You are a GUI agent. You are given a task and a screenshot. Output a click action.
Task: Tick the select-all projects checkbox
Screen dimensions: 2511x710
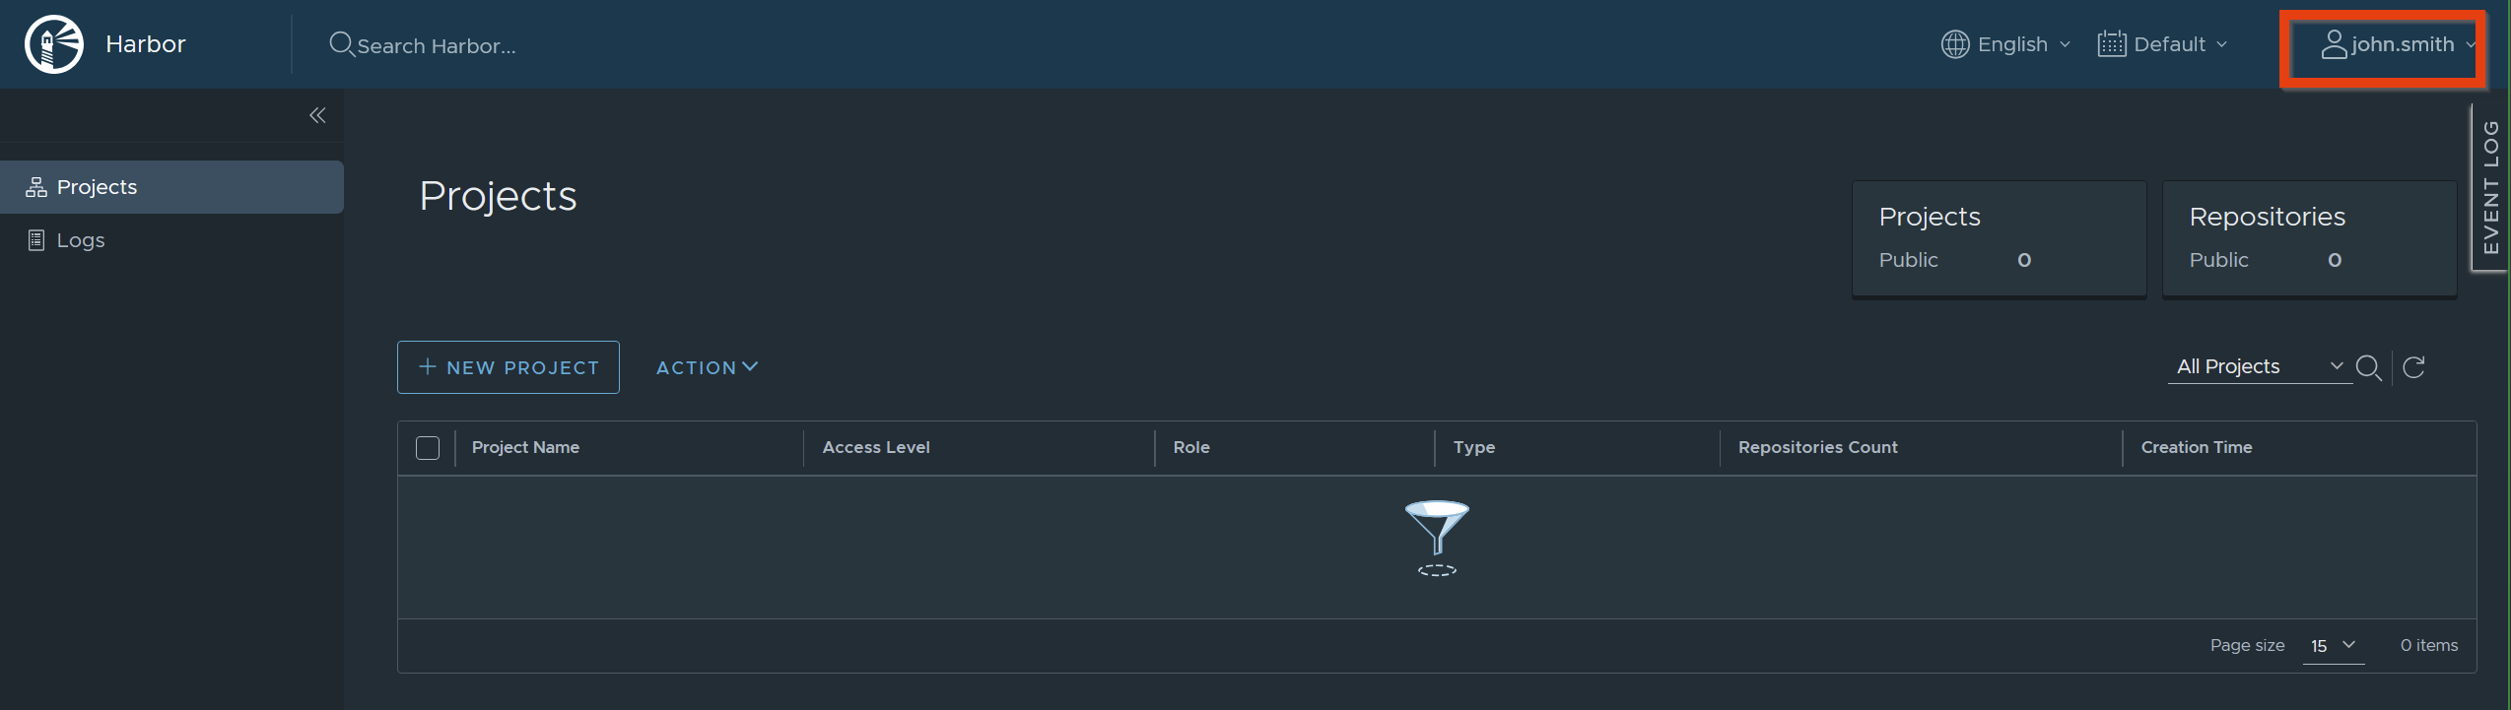click(x=428, y=448)
